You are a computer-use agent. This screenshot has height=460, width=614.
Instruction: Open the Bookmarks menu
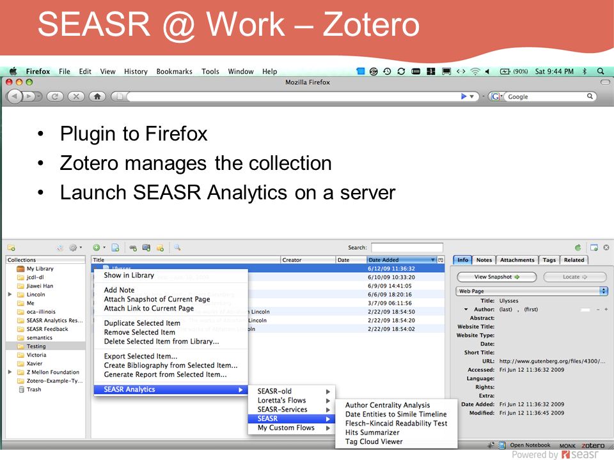click(x=174, y=72)
